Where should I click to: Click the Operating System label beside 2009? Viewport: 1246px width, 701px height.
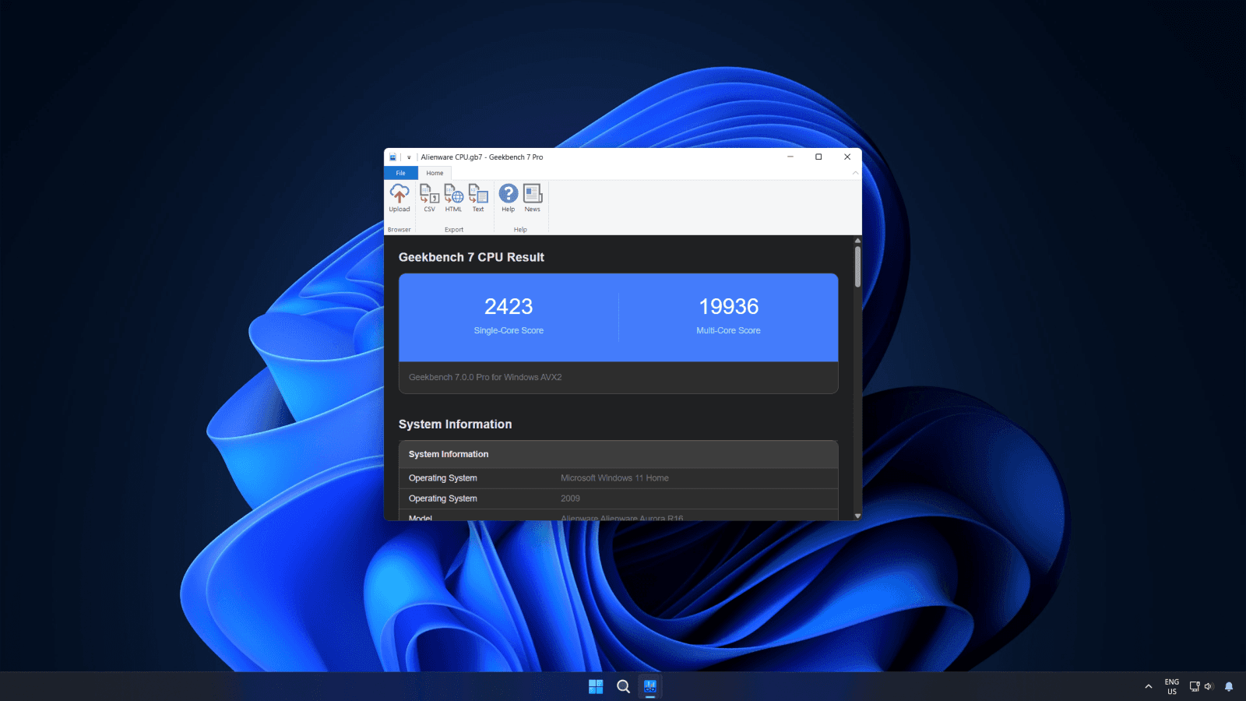[443, 498]
